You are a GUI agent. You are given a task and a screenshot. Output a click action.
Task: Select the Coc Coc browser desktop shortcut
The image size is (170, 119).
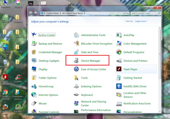click(5, 19)
